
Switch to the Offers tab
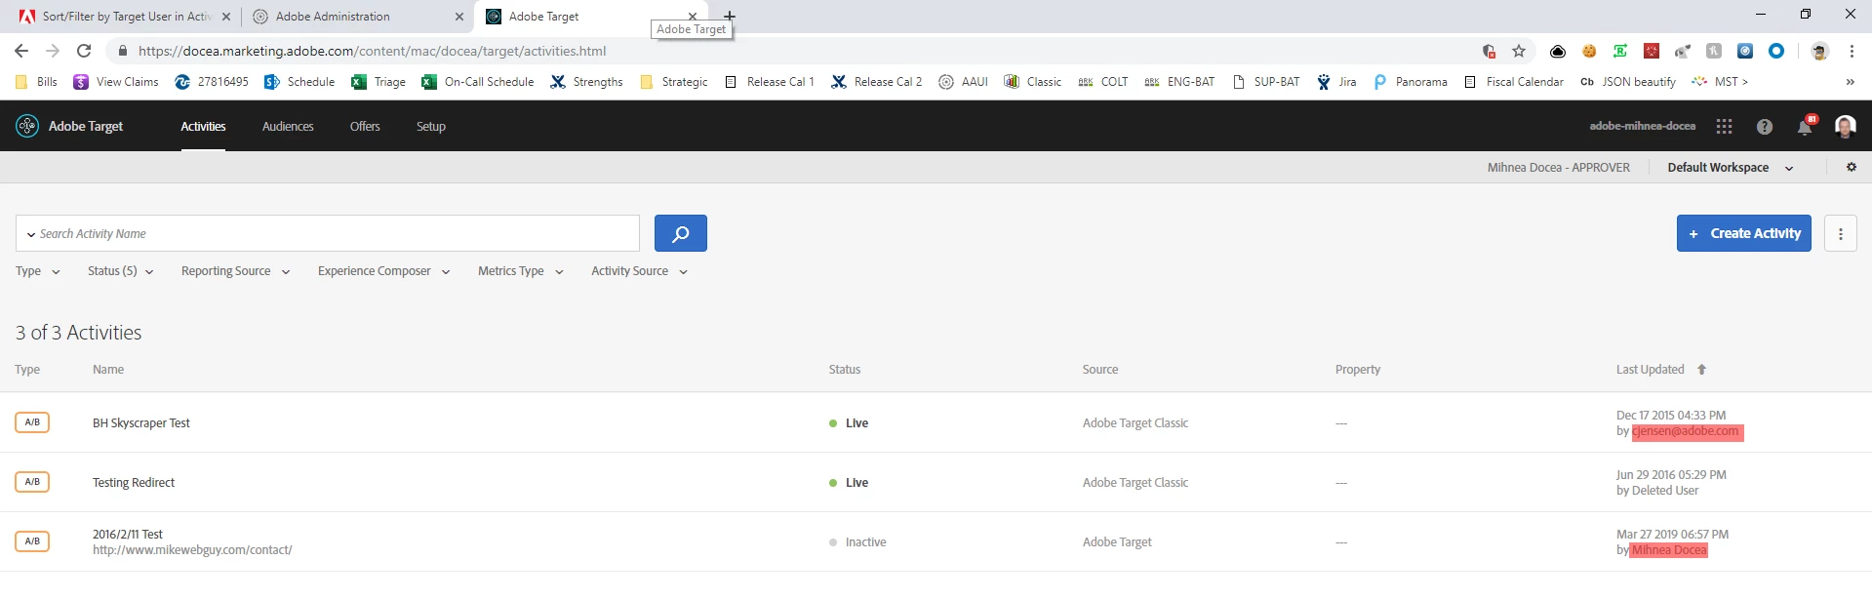point(365,126)
